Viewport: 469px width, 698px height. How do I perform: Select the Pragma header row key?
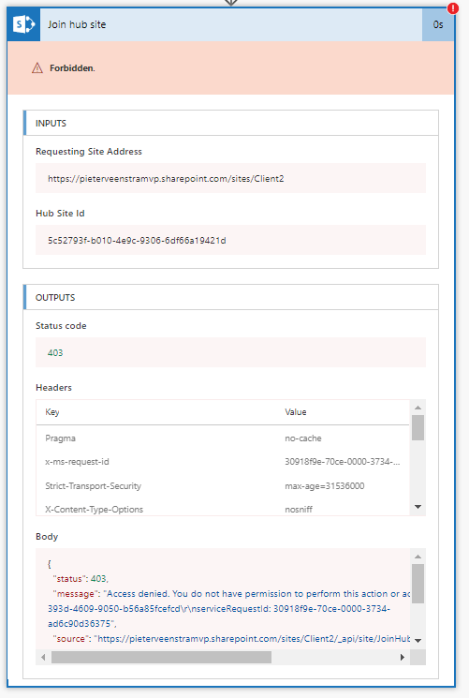pyautogui.click(x=60, y=438)
